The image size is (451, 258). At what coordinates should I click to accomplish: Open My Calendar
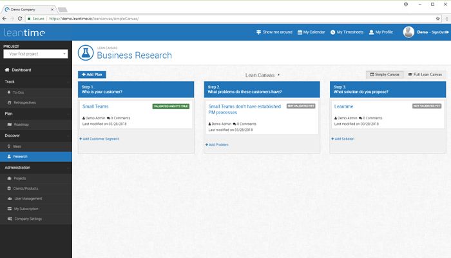[x=311, y=32]
